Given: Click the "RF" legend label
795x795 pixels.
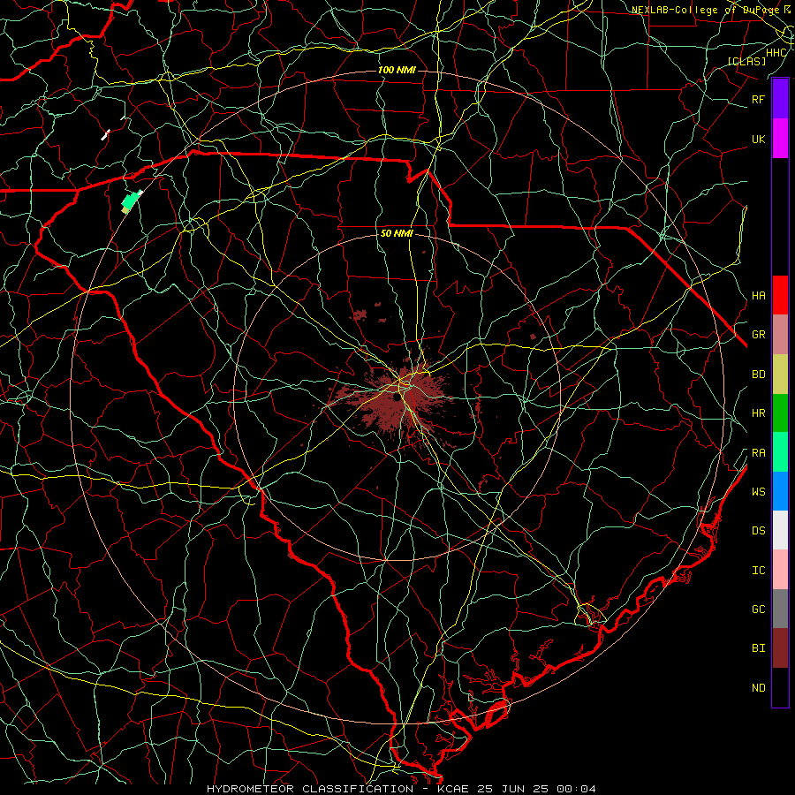Looking at the screenshot, I should click(x=758, y=99).
